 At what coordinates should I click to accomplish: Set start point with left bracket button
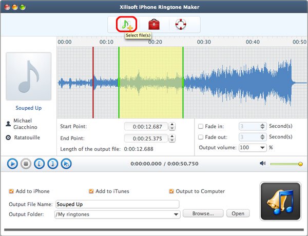(x=39, y=164)
